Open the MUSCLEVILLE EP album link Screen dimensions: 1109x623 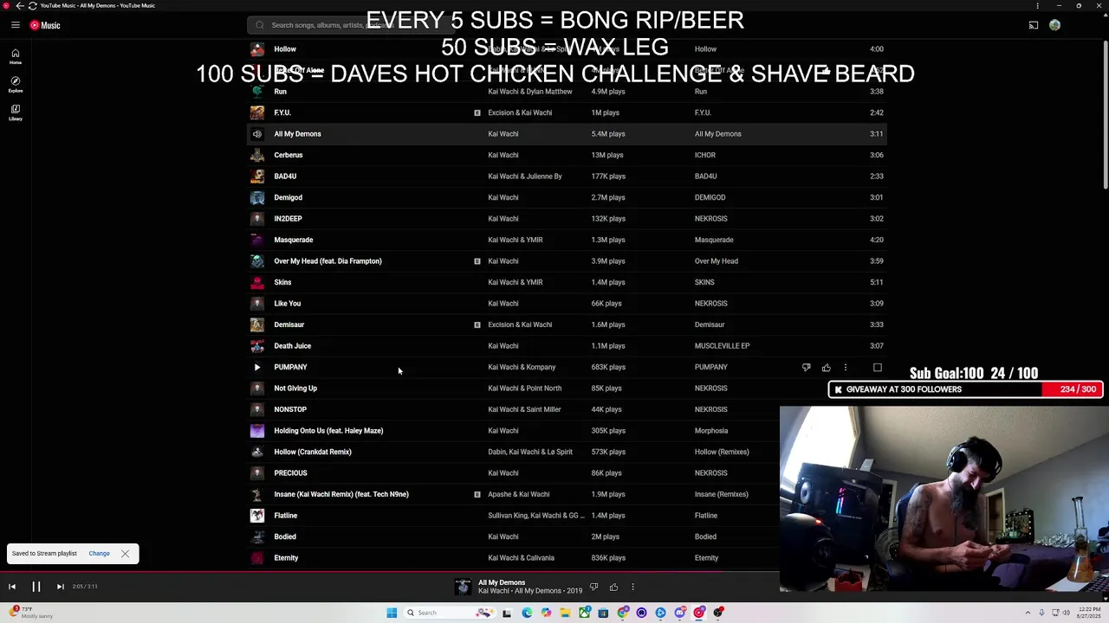pyautogui.click(x=722, y=346)
